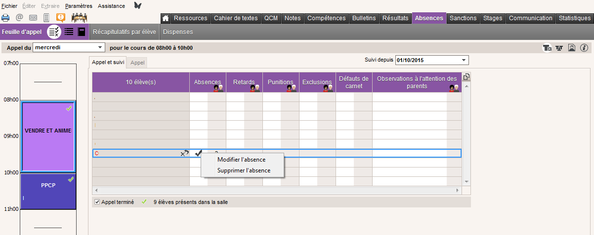
Task: Toggle the absence checkmark in selected row
Action: click(198, 153)
